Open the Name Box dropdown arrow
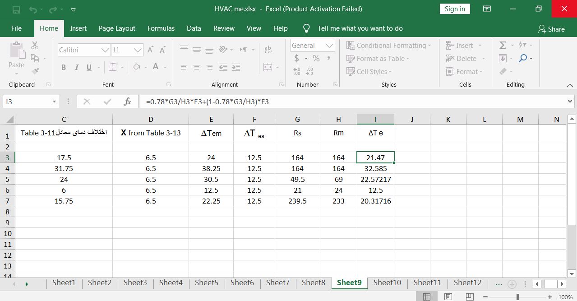 coord(54,102)
